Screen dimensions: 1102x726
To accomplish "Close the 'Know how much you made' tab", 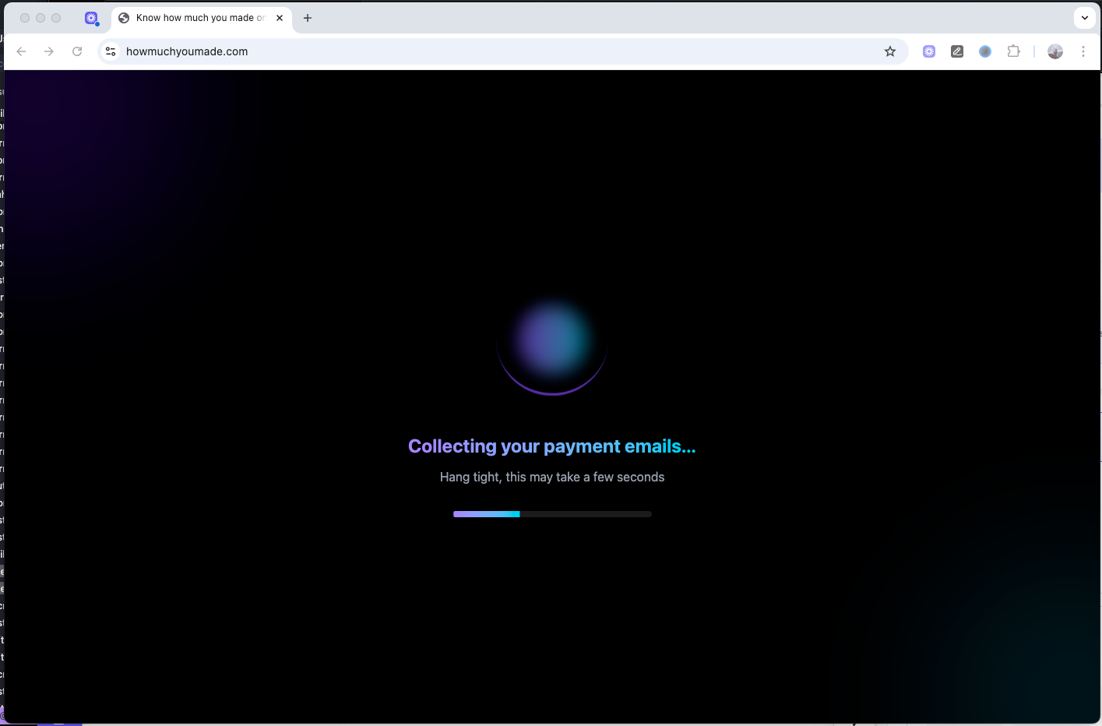I will point(280,18).
